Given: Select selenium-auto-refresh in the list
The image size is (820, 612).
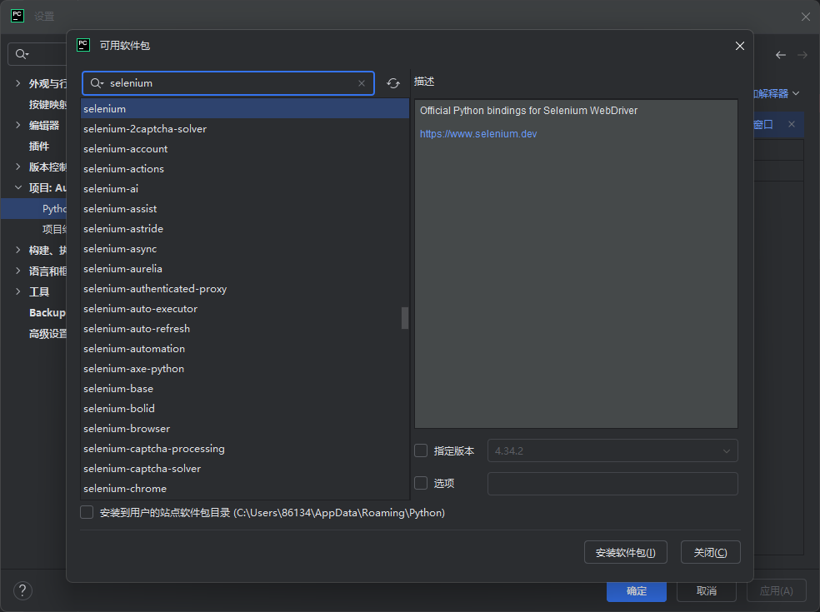Looking at the screenshot, I should click(x=245, y=329).
